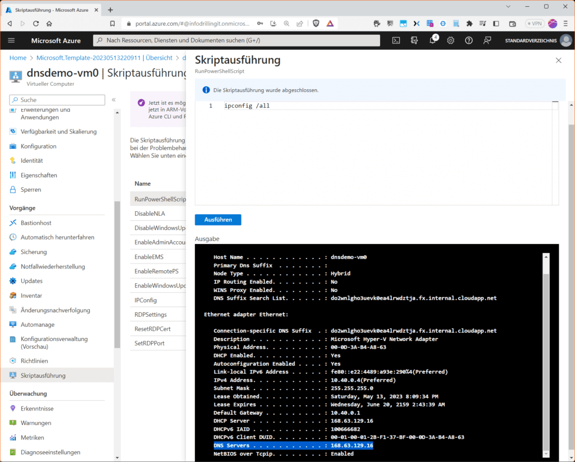Collapse the left resource menu

113,100
